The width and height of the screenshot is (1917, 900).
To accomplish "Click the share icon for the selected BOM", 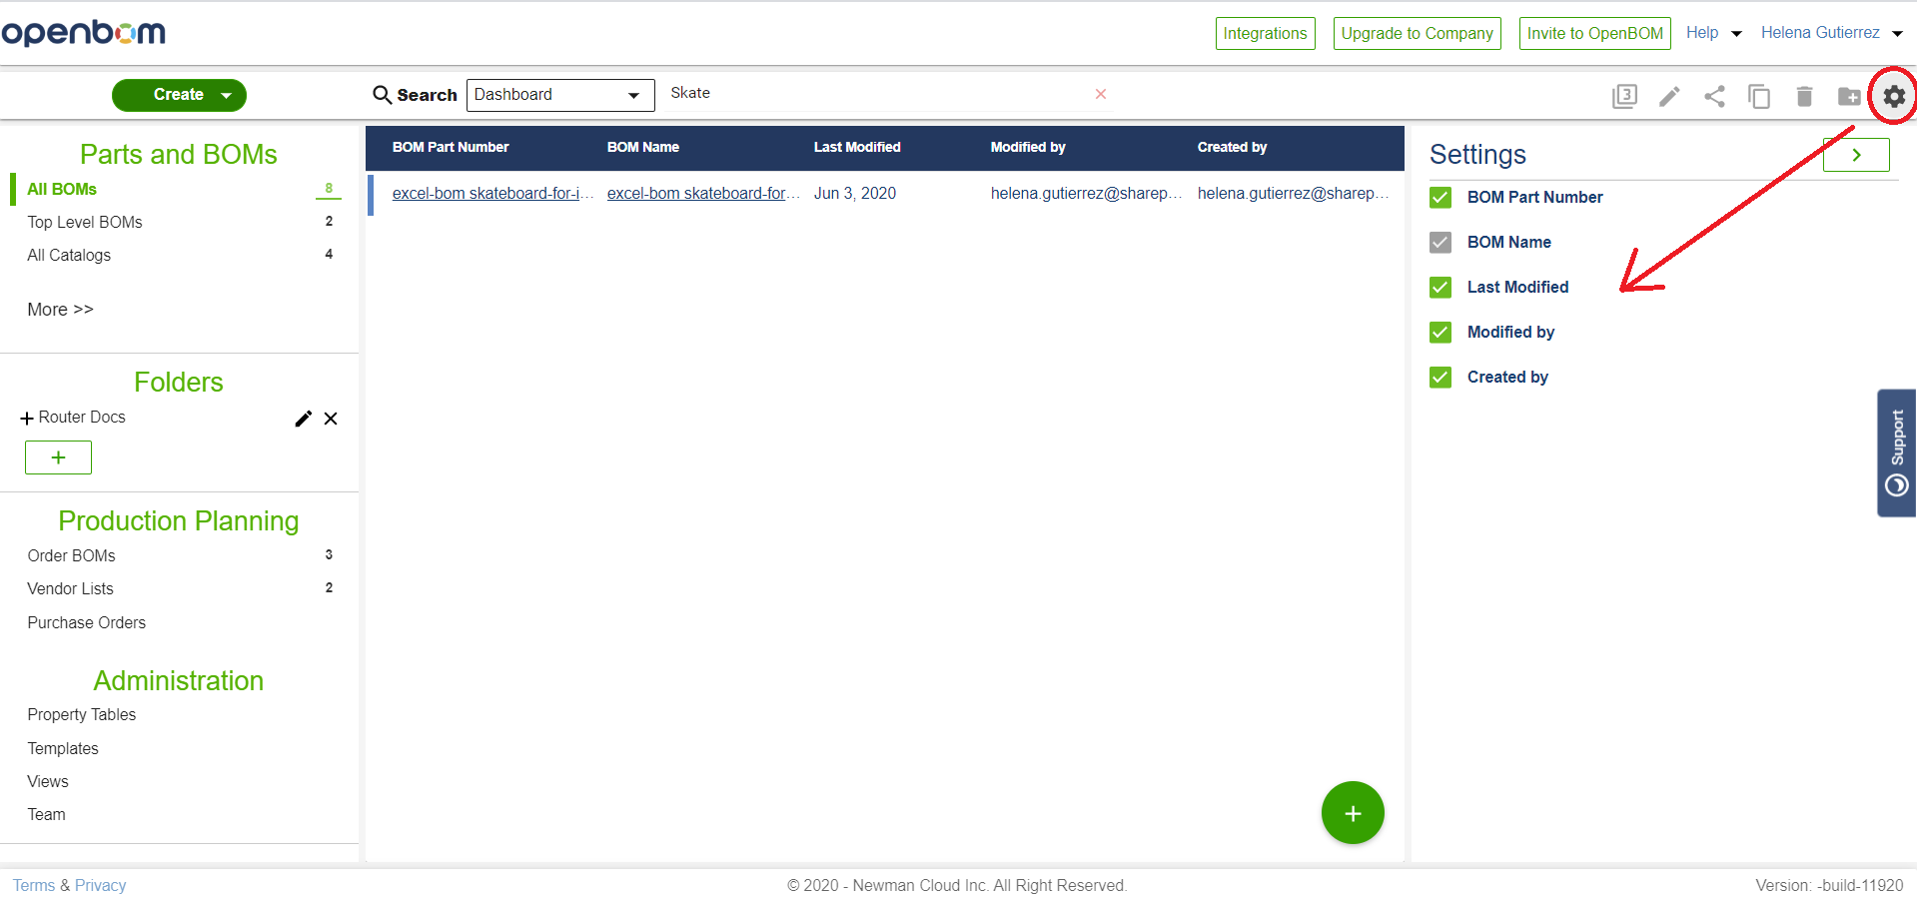I will tap(1715, 96).
